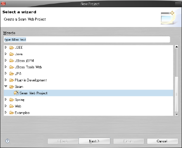Click into the type filter text field
Screen dimensions: 182x148
87,40
